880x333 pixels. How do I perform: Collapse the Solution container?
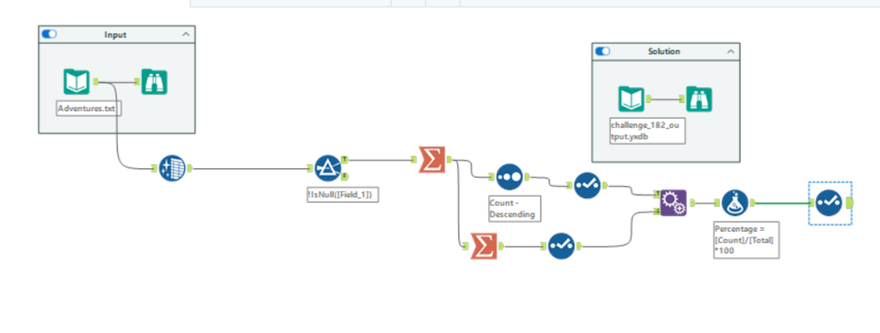pyautogui.click(x=731, y=51)
